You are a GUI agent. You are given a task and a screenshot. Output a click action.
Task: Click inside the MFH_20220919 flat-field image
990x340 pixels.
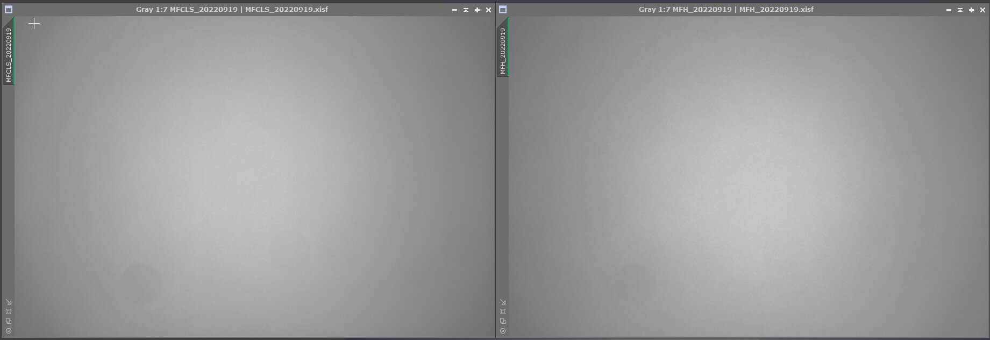[x=749, y=176]
